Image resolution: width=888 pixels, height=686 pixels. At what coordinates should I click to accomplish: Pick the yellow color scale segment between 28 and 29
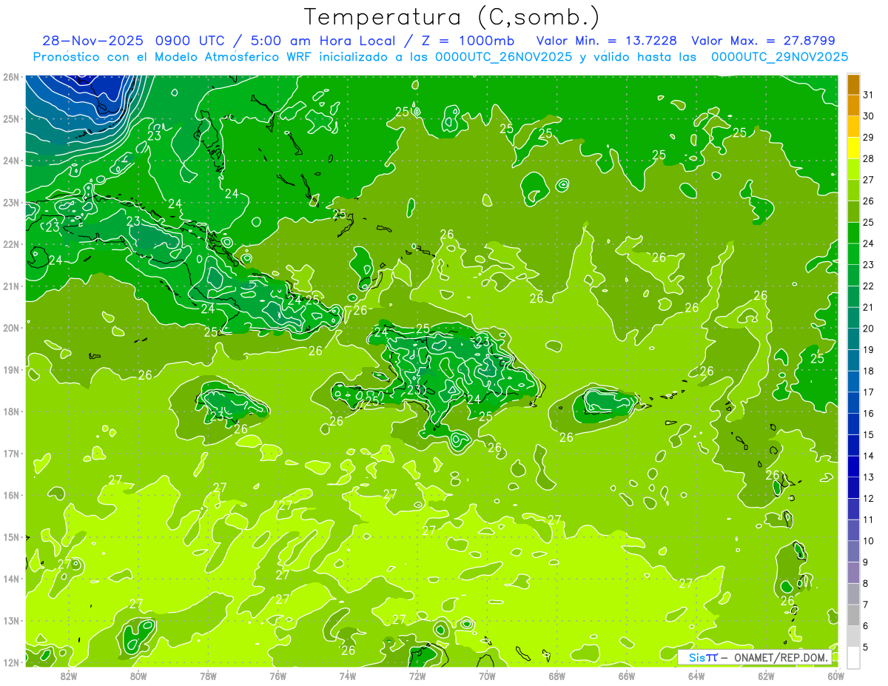(853, 148)
